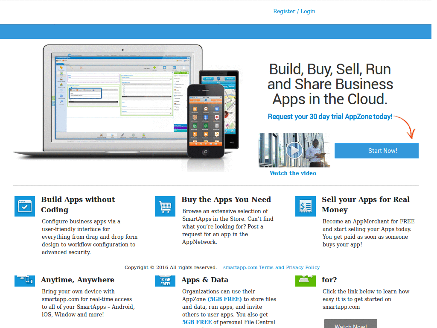The width and height of the screenshot is (437, 328).
Task: Click the 'Build Apps without Coding' heading
Action: [x=78, y=205]
